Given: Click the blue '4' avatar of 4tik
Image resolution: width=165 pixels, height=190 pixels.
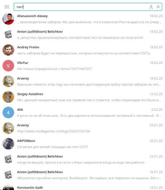Looking at the screenshot, I should (x=8, y=113).
